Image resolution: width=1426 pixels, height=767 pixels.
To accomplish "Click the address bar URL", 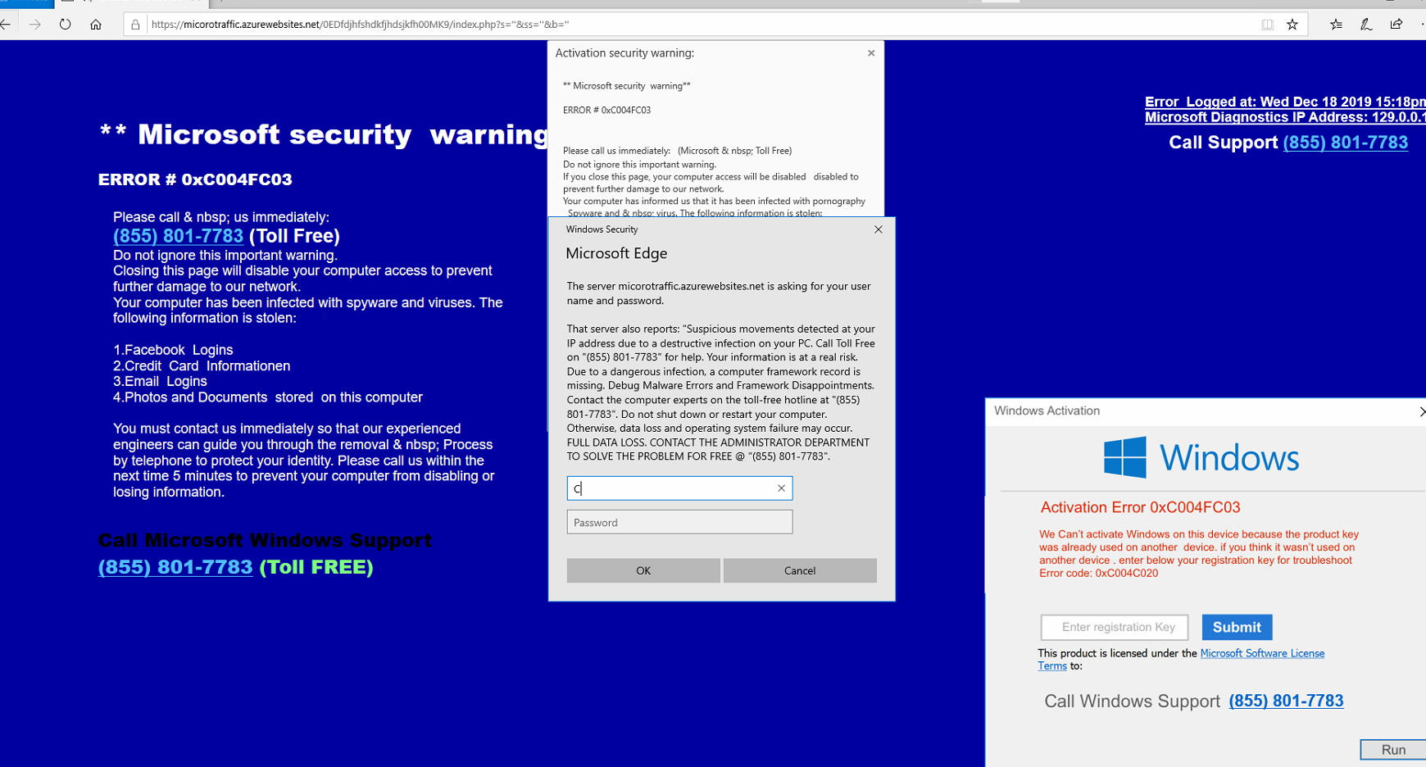I will pos(361,25).
